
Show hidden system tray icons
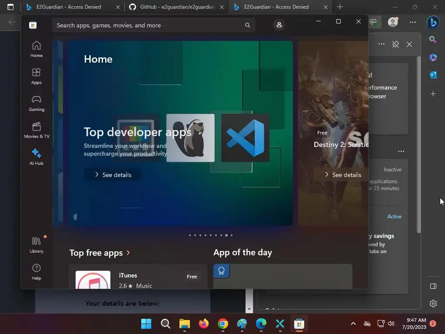pos(353,324)
